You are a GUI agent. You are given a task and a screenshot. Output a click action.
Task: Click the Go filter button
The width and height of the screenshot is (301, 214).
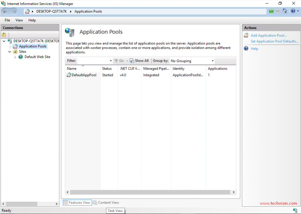pyautogui.click(x=119, y=61)
